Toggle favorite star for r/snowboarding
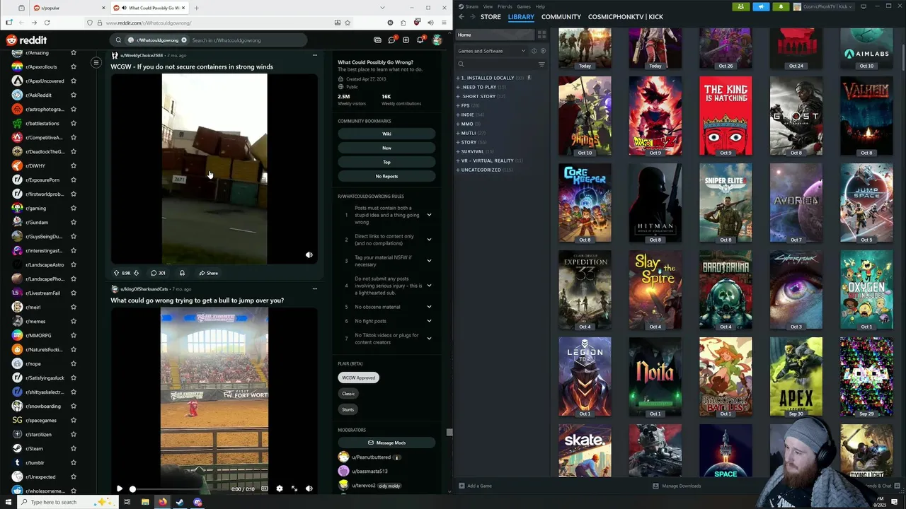 [x=73, y=406]
